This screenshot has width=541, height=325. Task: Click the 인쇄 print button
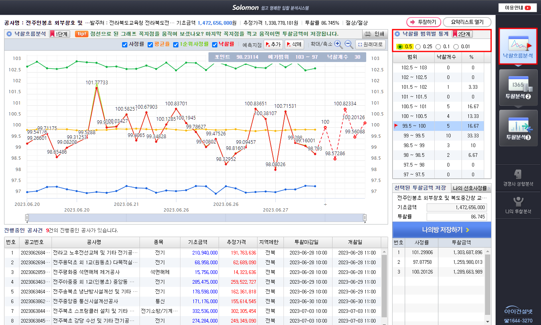(374, 34)
